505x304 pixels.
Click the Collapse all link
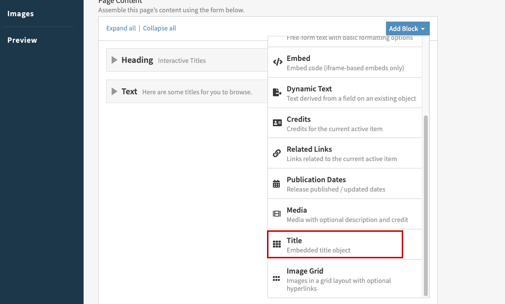tap(159, 28)
